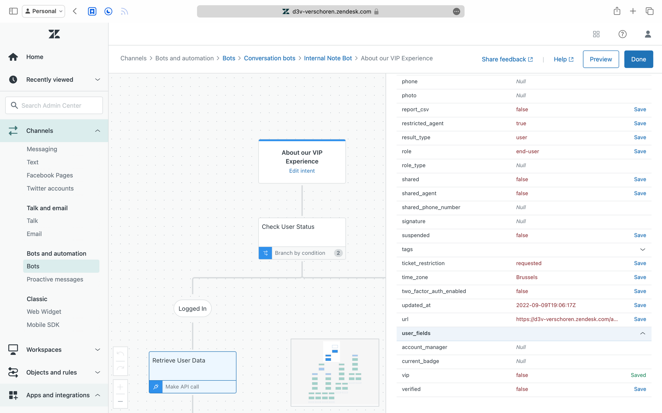Click the Search Admin Center field
The width and height of the screenshot is (662, 413).
(x=54, y=105)
